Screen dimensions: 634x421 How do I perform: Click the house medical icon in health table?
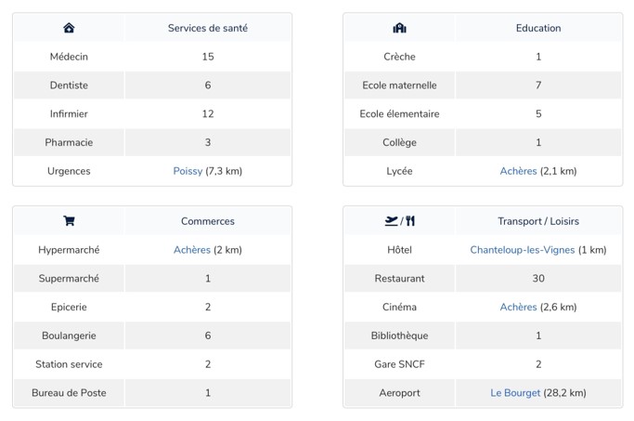tap(69, 28)
